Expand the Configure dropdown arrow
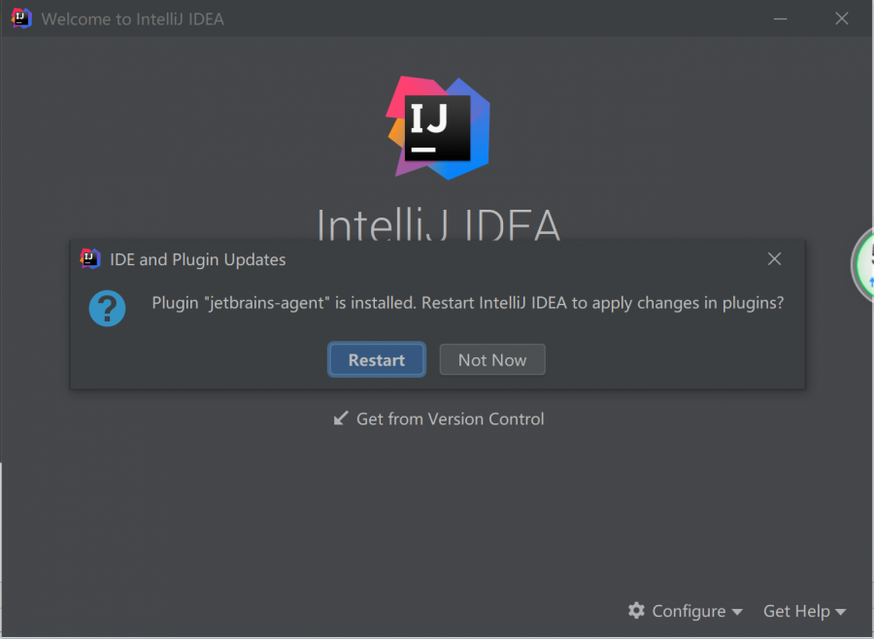The image size is (874, 639). (x=737, y=612)
